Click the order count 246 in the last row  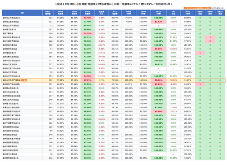point(51,158)
